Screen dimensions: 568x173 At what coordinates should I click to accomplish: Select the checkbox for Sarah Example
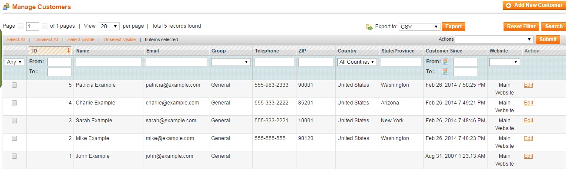click(14, 121)
